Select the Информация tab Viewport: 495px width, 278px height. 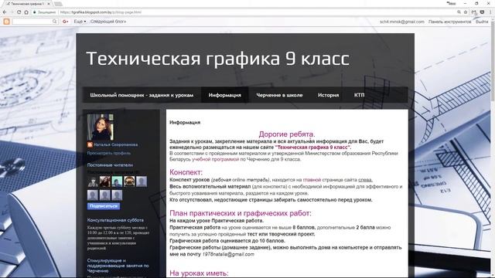pos(225,95)
